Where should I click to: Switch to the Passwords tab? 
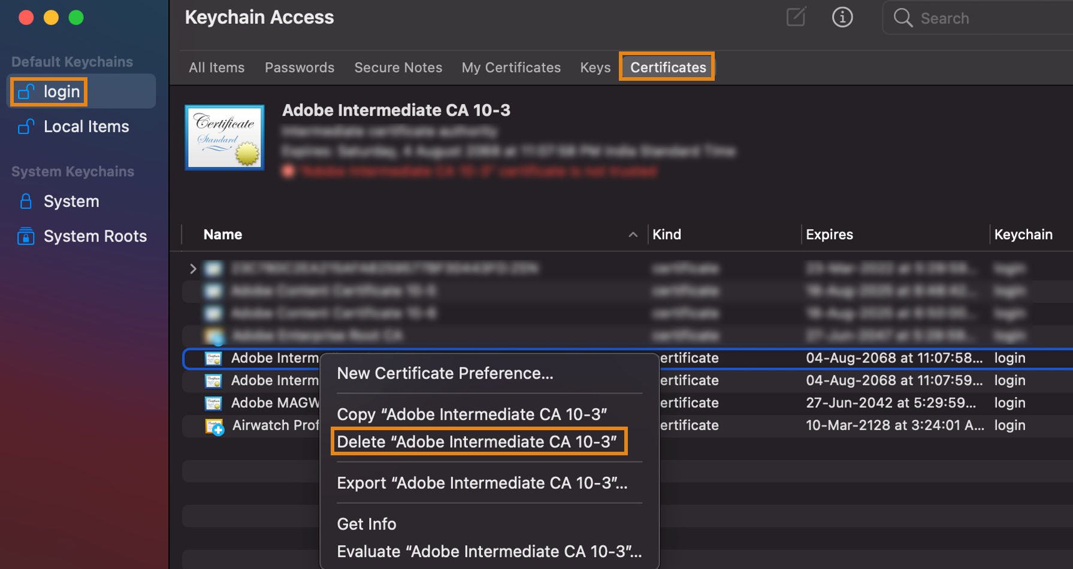[300, 67]
